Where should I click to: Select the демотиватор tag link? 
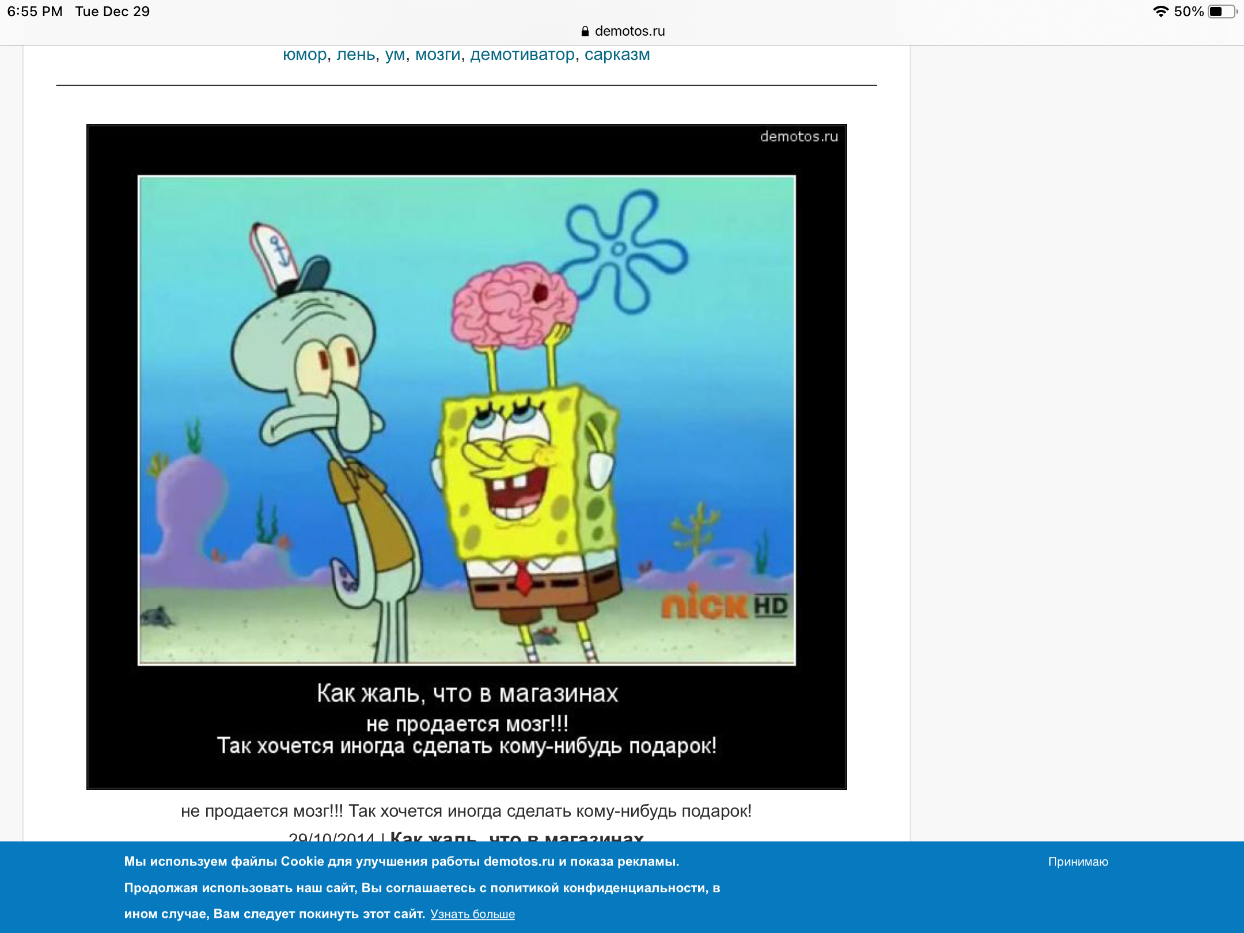click(522, 55)
